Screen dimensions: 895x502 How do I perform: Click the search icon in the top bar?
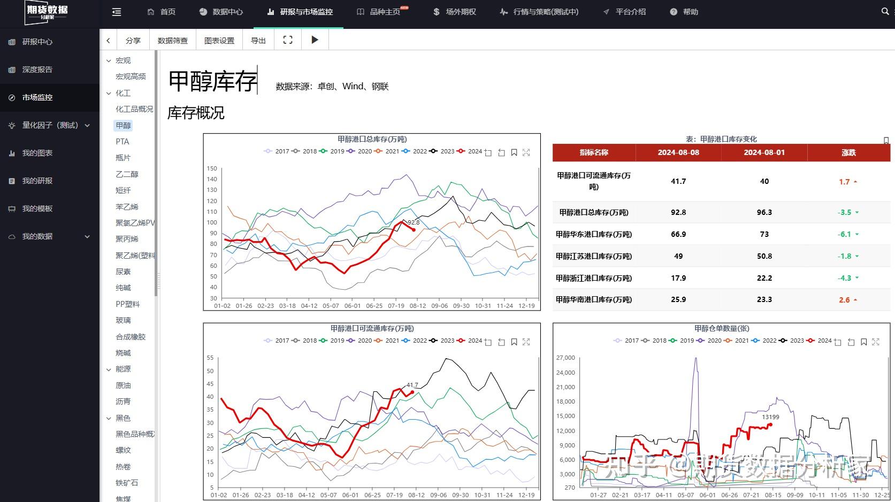[x=885, y=11]
